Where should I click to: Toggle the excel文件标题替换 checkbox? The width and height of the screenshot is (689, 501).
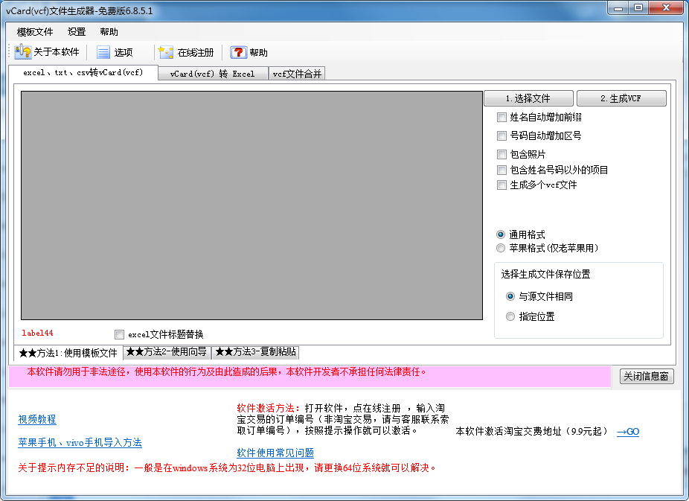coord(119,334)
